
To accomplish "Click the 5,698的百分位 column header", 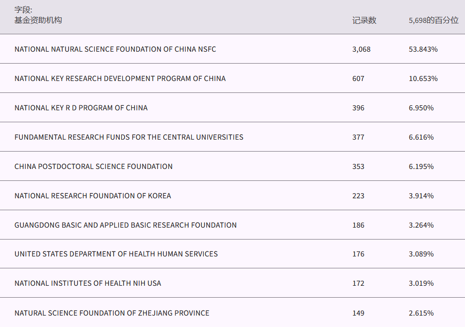I will point(433,20).
